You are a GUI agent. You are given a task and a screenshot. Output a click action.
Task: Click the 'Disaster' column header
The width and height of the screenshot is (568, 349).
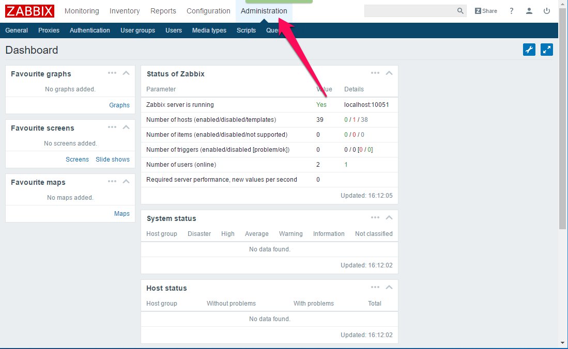click(199, 233)
